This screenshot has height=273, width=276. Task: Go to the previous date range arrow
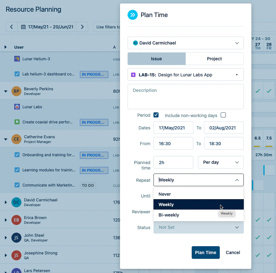(x=12, y=27)
